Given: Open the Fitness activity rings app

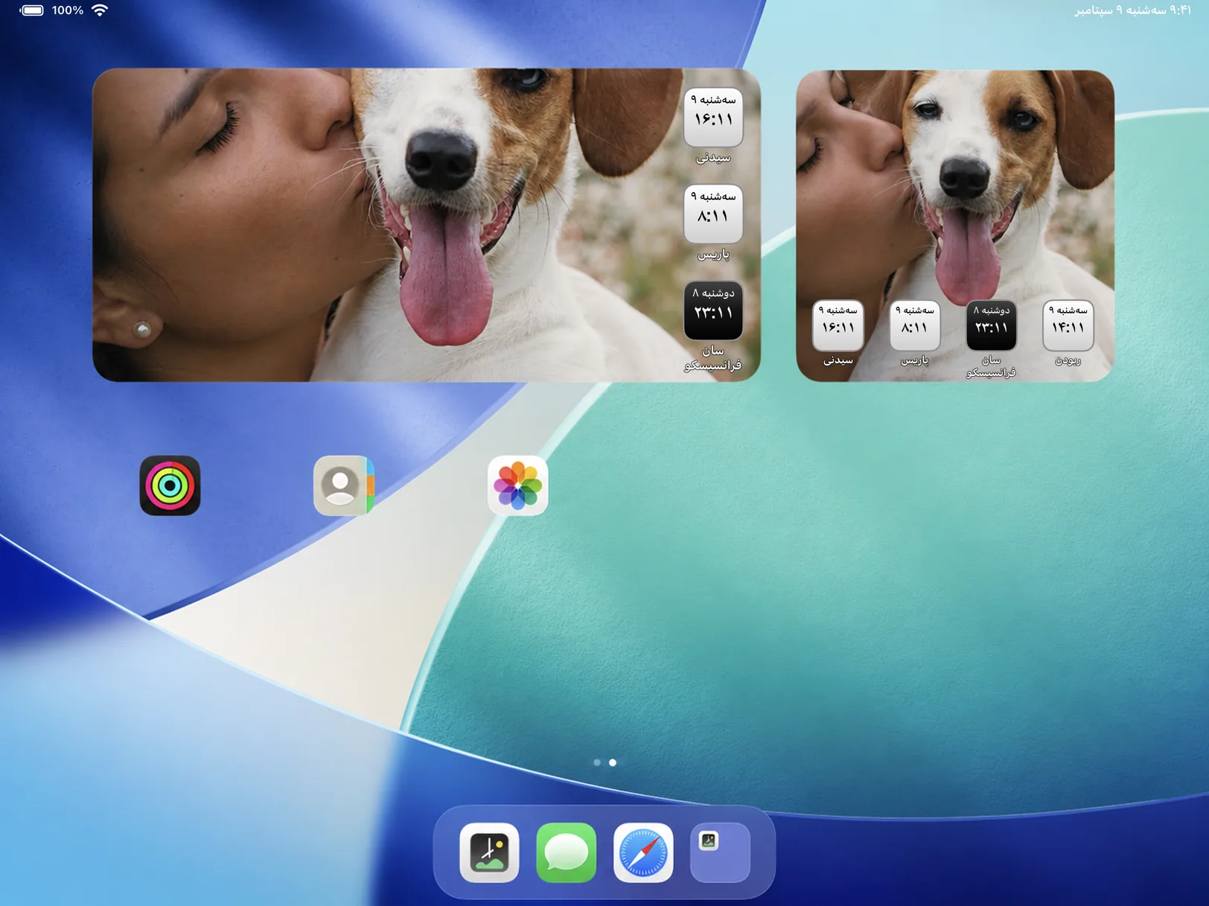Looking at the screenshot, I should 170,485.
